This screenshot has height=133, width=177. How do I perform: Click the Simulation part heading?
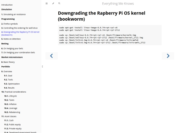coord(7,10)
